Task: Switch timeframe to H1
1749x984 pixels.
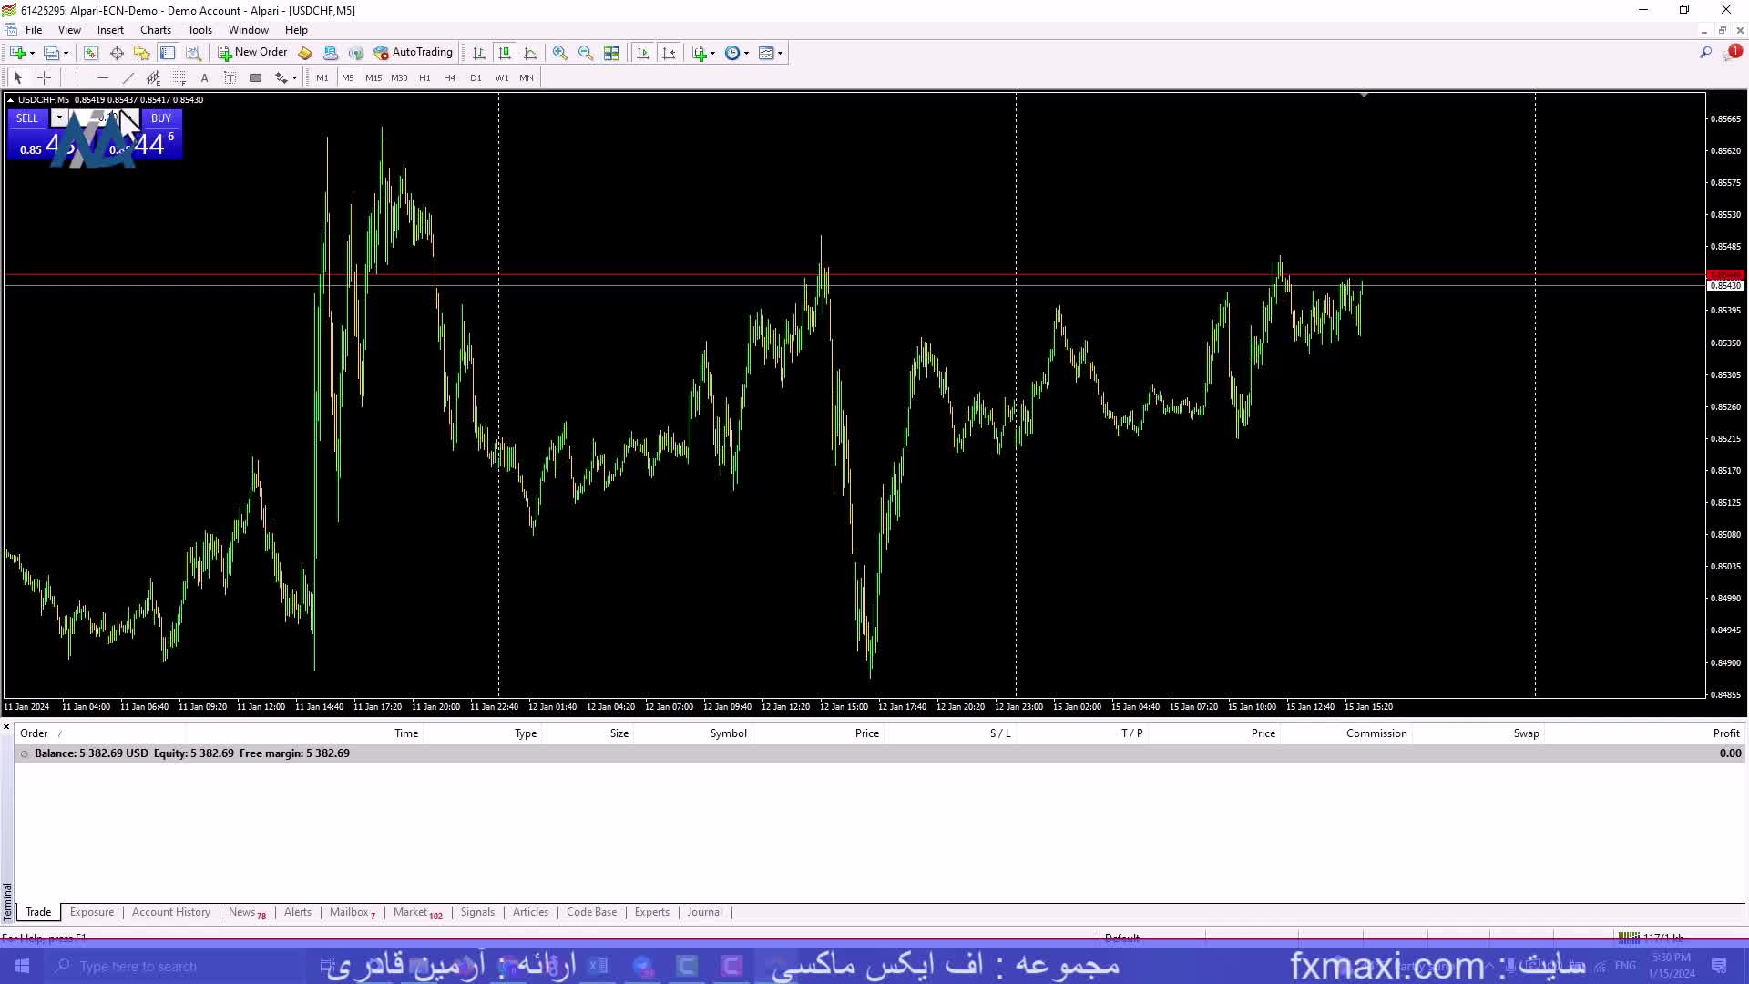Action: click(x=424, y=78)
